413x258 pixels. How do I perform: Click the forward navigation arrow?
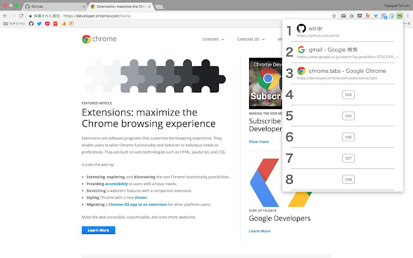(x=13, y=15)
